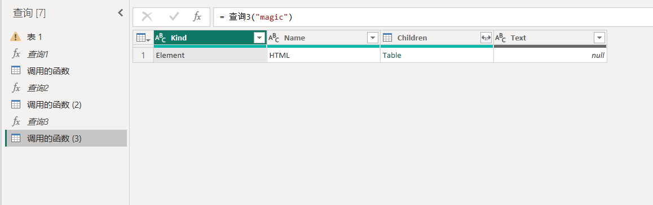Viewport: 653px width, 205px height.
Task: Confirm the formula with checkmark button
Action: [174, 17]
